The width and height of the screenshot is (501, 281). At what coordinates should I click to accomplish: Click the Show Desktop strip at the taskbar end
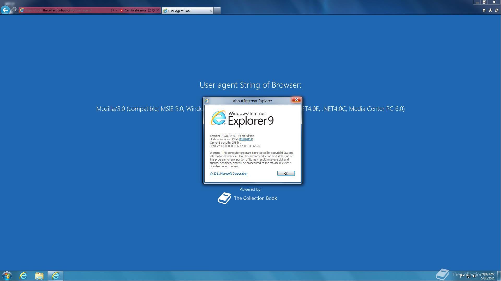pyautogui.click(x=499, y=276)
